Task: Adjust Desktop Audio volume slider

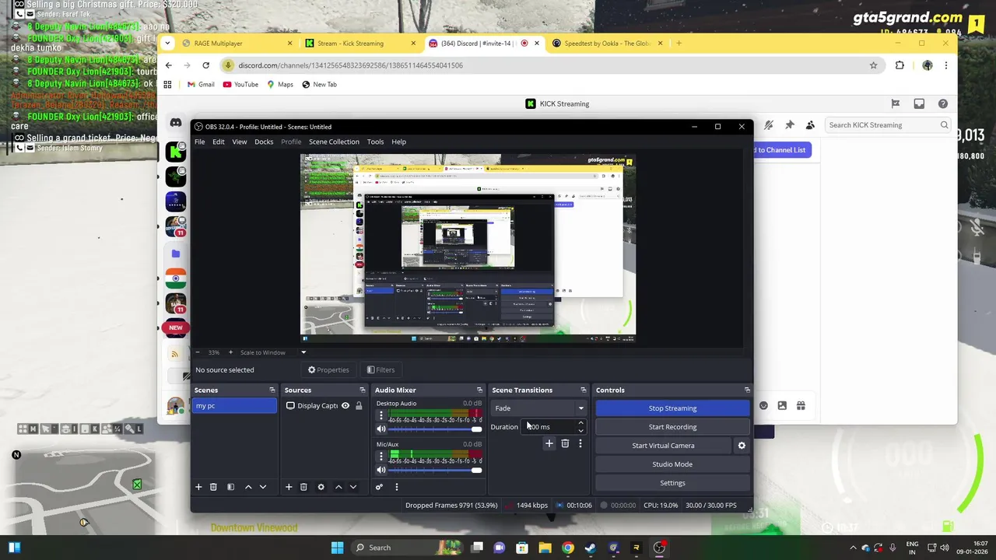Action: [435, 429]
